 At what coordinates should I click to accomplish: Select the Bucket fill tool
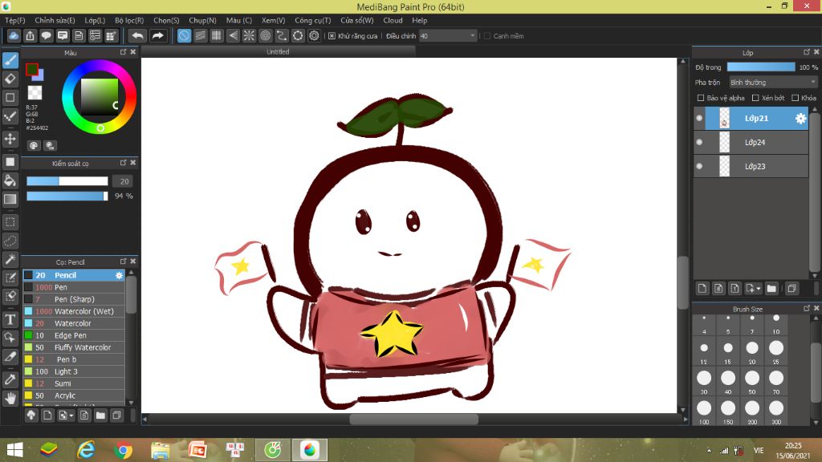pos(10,180)
